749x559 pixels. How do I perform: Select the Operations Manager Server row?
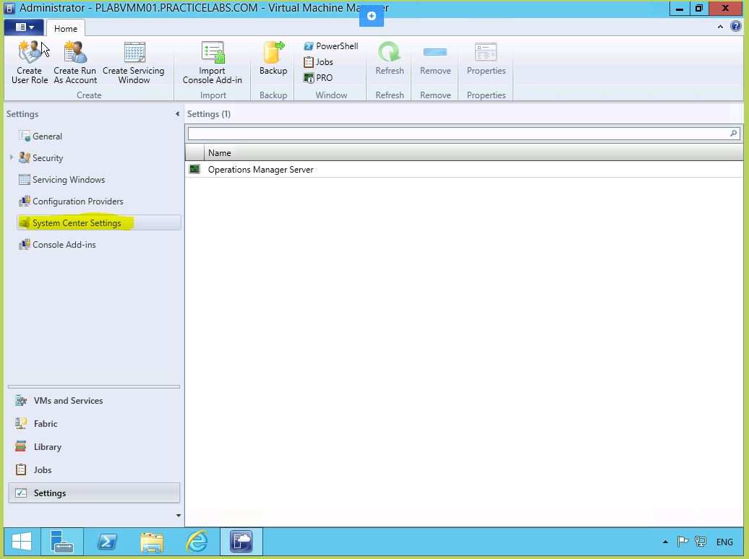tap(464, 170)
